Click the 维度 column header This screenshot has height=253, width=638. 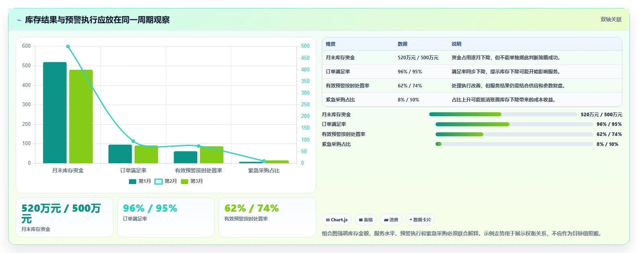pyautogui.click(x=331, y=44)
